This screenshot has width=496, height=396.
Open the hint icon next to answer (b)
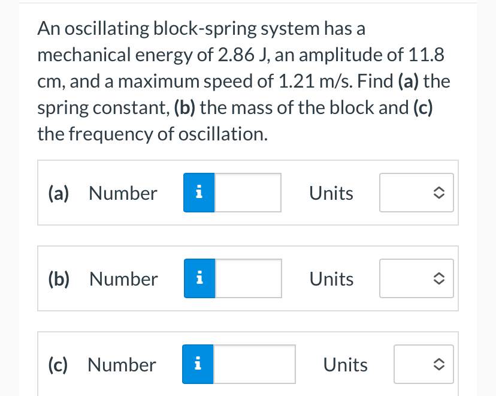pos(199,278)
